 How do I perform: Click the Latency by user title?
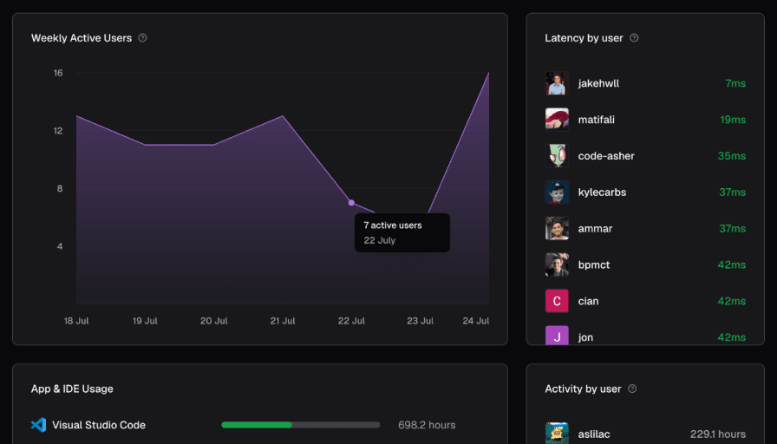coord(584,38)
